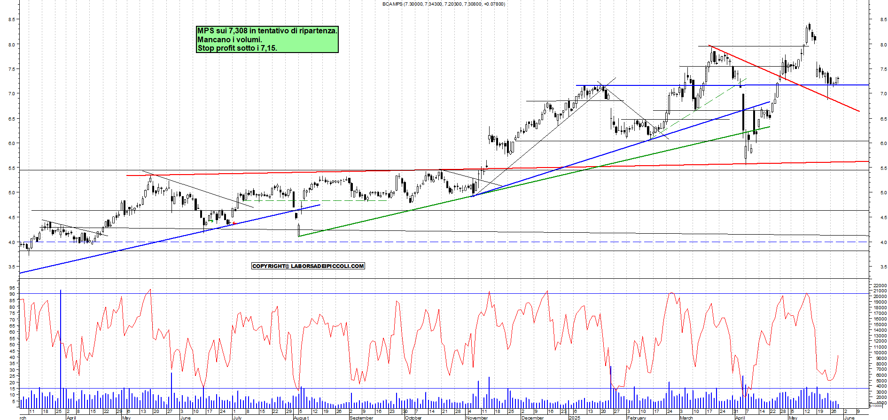This screenshot has width=888, height=420.
Task: Select the 2025 year label on the time axis
Action: tap(574, 418)
